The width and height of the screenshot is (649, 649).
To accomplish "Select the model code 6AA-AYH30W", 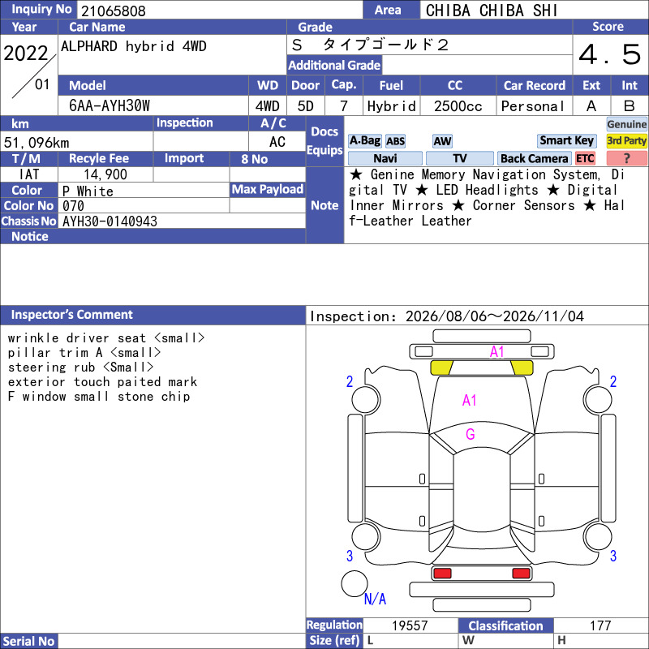I will tap(110, 106).
